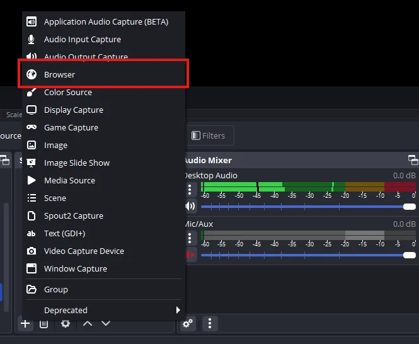Click the add source plus button

click(25, 324)
